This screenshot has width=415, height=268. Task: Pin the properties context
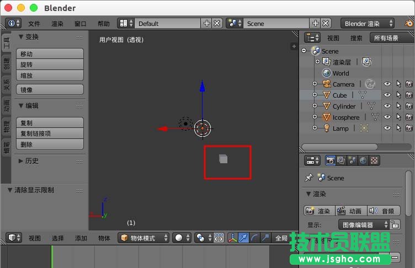pyautogui.click(x=308, y=178)
